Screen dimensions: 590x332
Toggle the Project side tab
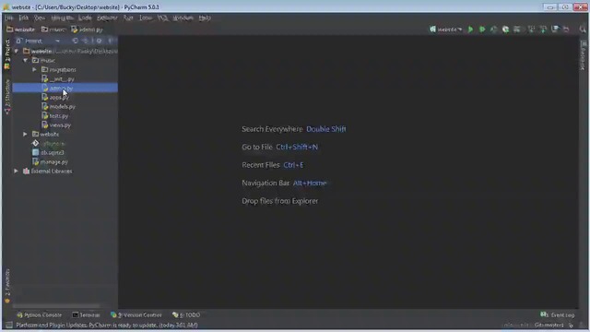[6, 54]
